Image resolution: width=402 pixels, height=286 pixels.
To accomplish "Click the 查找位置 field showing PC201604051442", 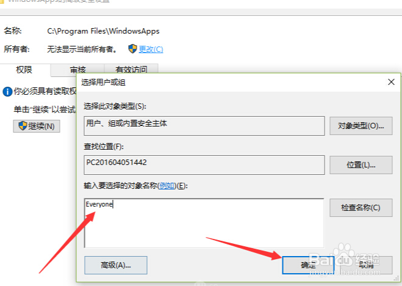I will (204, 165).
